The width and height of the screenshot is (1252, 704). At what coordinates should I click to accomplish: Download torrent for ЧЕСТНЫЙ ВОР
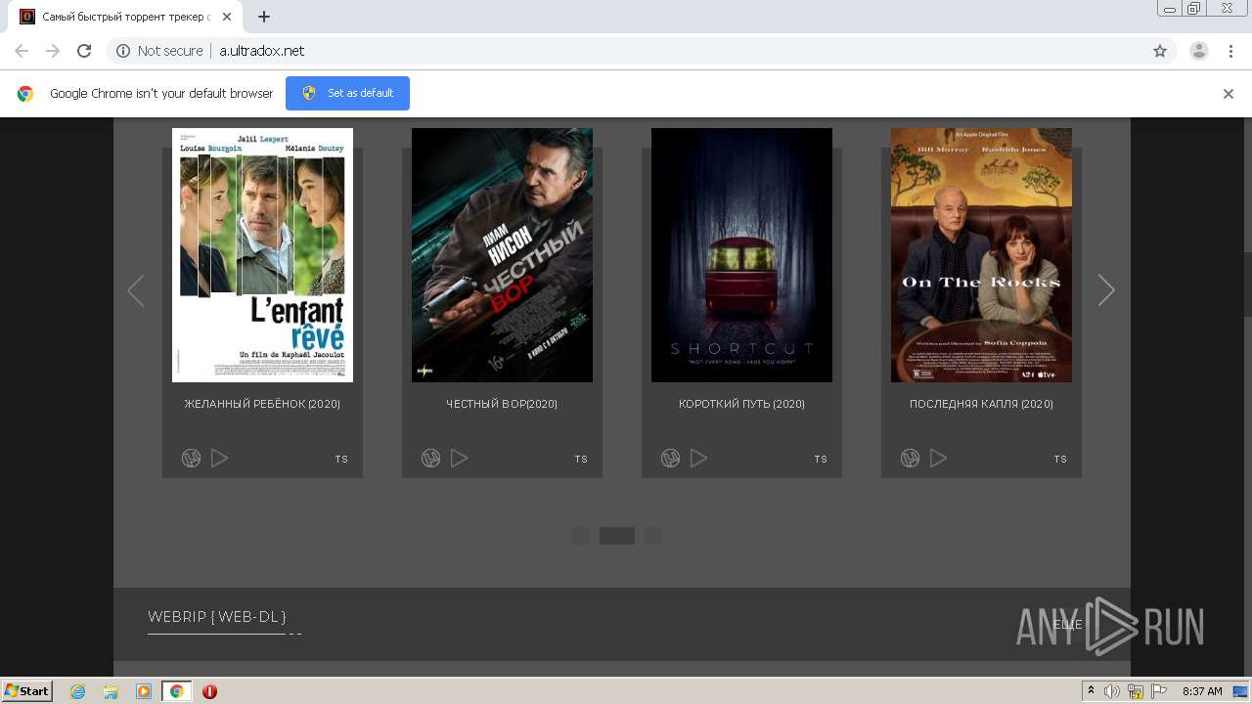430,458
